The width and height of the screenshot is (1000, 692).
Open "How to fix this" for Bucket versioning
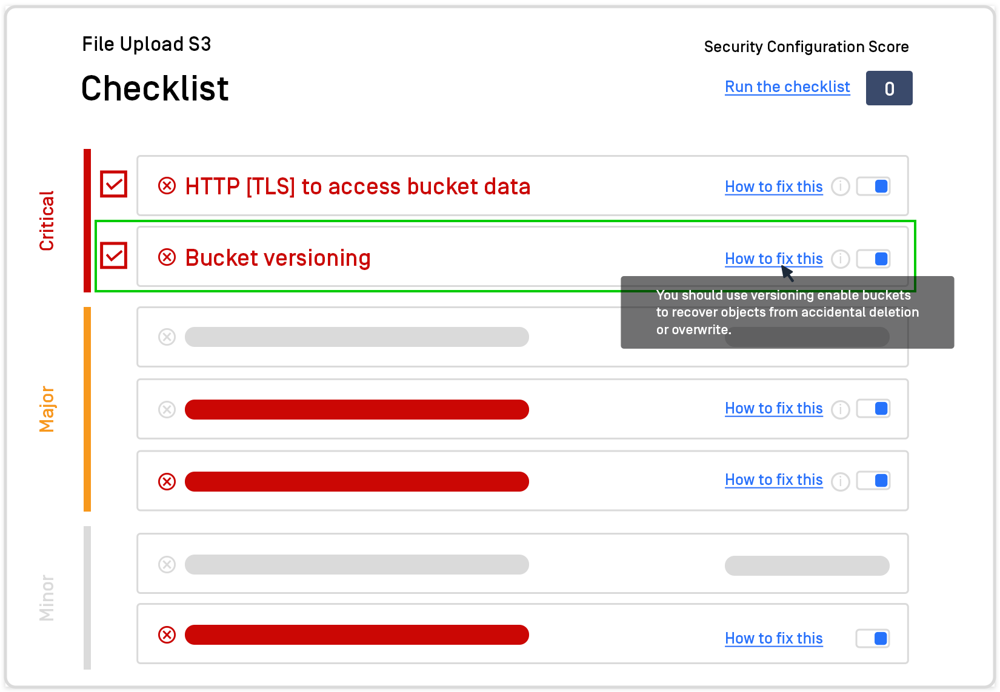(773, 259)
